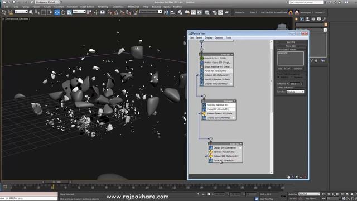Open the selection filter All dropdown

pos(21,12)
